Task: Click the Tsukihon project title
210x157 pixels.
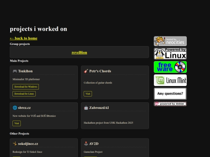Action: (25, 71)
